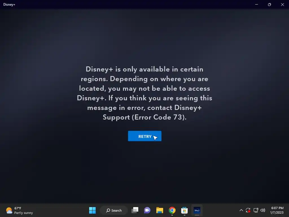Click the taskbar Search box
This screenshot has width=289, height=217.
pos(114,210)
